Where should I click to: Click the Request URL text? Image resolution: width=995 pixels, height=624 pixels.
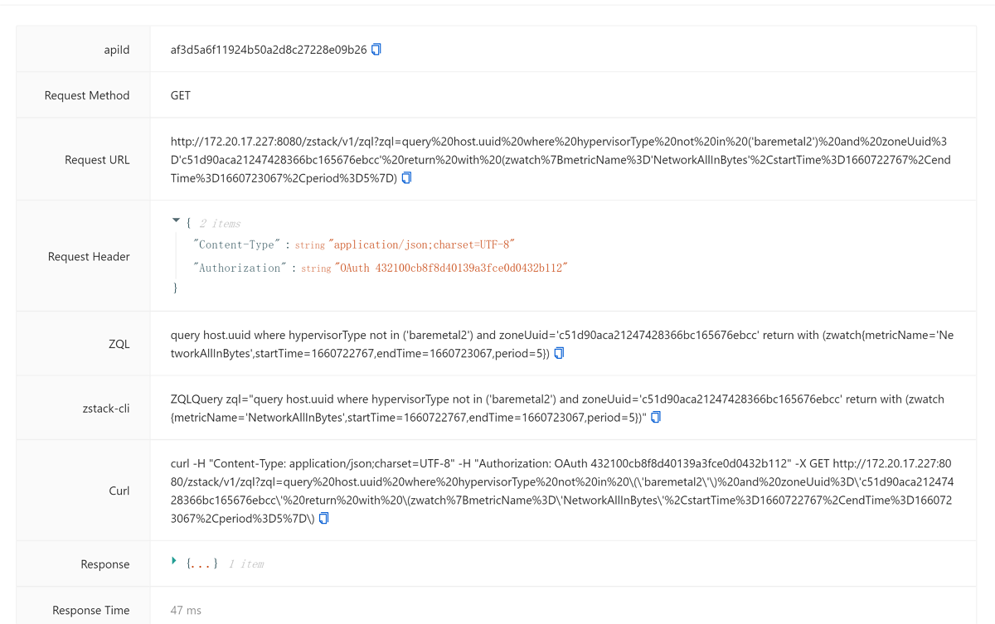[x=561, y=160]
